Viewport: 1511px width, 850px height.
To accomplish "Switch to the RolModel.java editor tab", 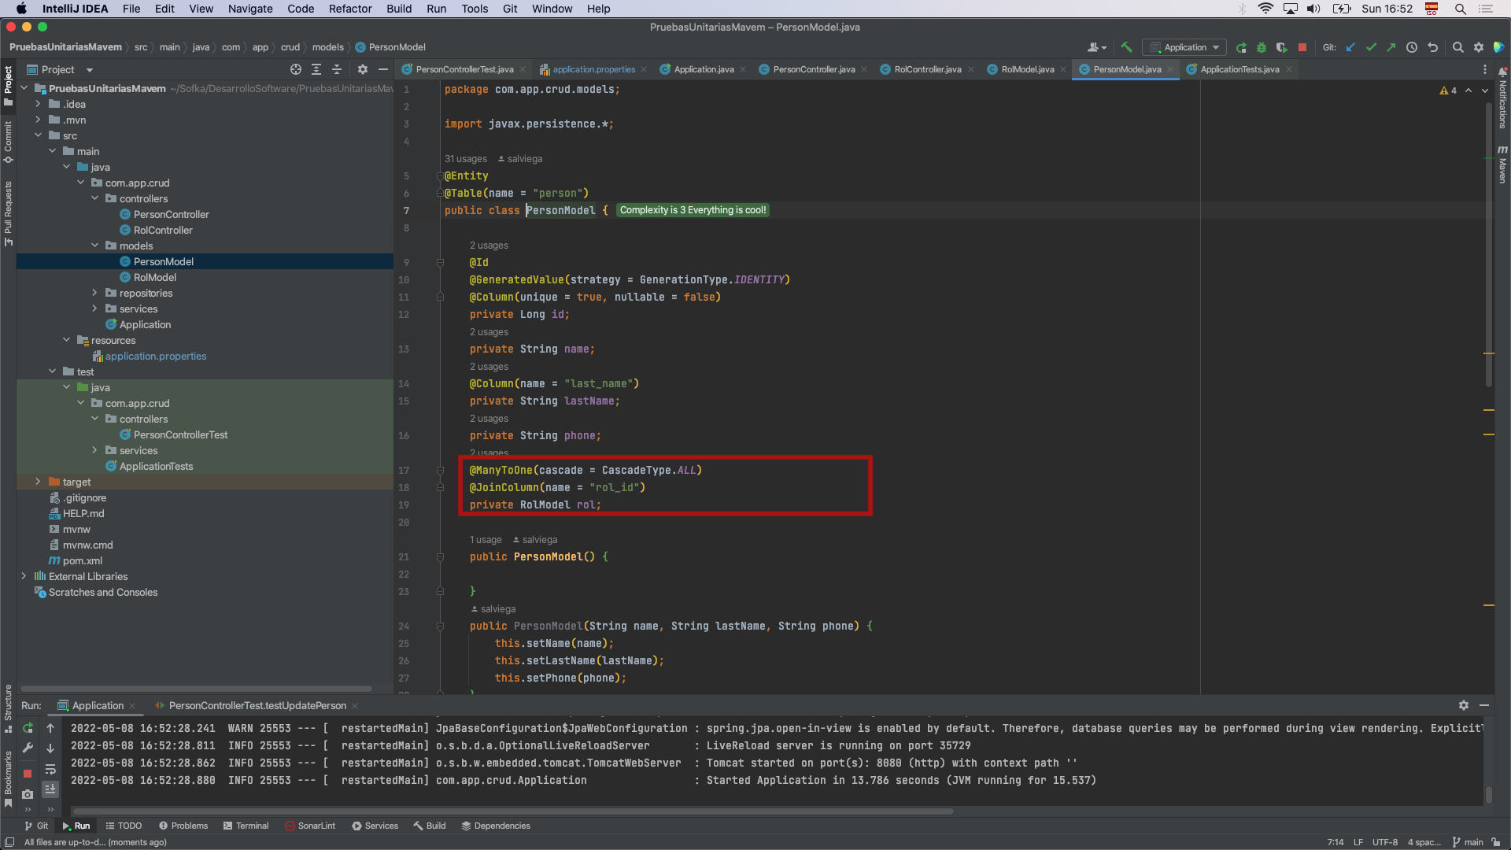I will point(1027,69).
